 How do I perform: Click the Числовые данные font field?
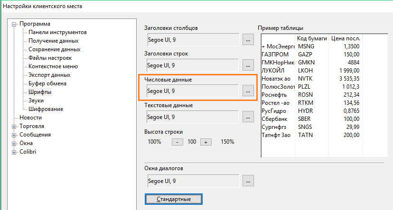193,91
